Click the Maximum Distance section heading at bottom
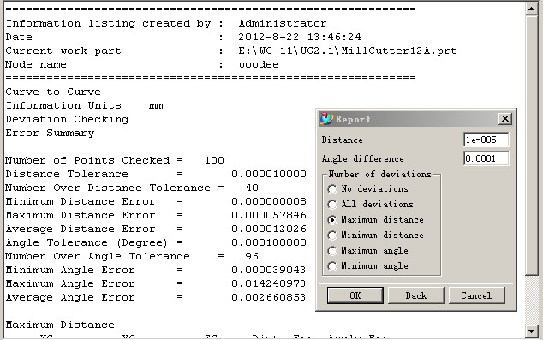This screenshot has height=340, width=543. (60, 325)
